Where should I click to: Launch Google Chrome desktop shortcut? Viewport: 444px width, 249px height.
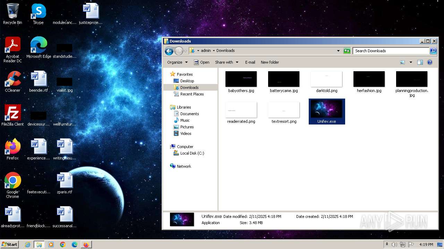12,185
